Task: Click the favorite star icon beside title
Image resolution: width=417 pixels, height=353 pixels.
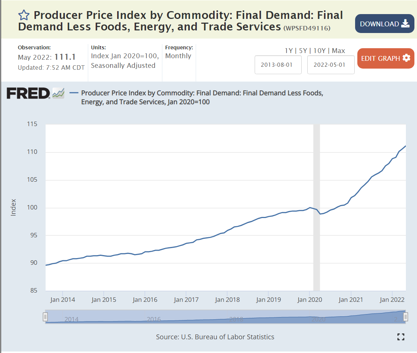Action: click(x=24, y=16)
